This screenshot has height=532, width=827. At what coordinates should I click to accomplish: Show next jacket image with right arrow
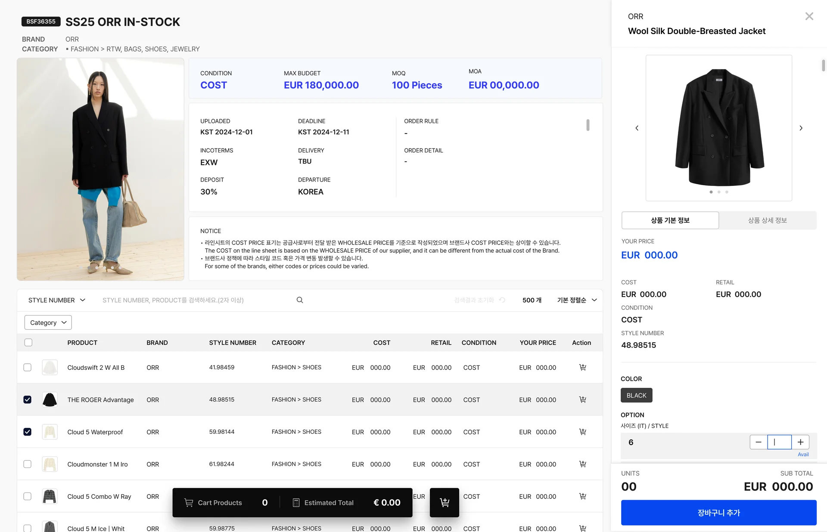point(801,128)
